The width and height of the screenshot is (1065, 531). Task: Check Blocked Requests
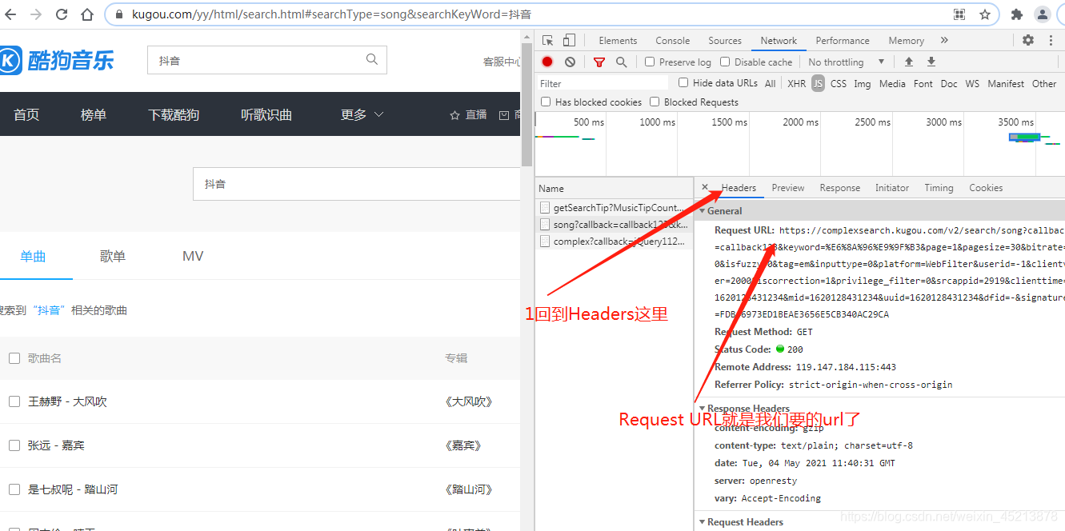[x=655, y=102]
